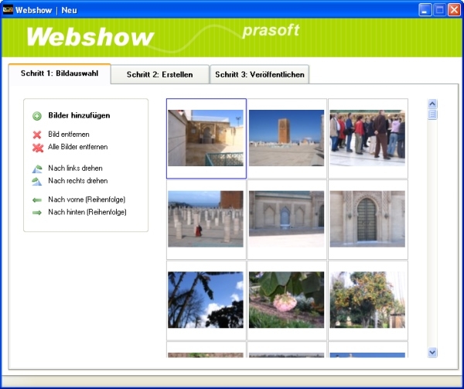Switch to Schritt 2: Erstellen tab
The width and height of the screenshot is (464, 389).
point(159,75)
